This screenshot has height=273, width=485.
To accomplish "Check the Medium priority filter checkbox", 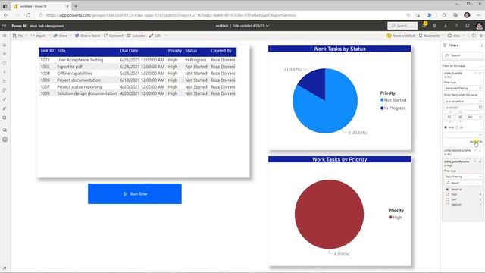I will 447,205.
